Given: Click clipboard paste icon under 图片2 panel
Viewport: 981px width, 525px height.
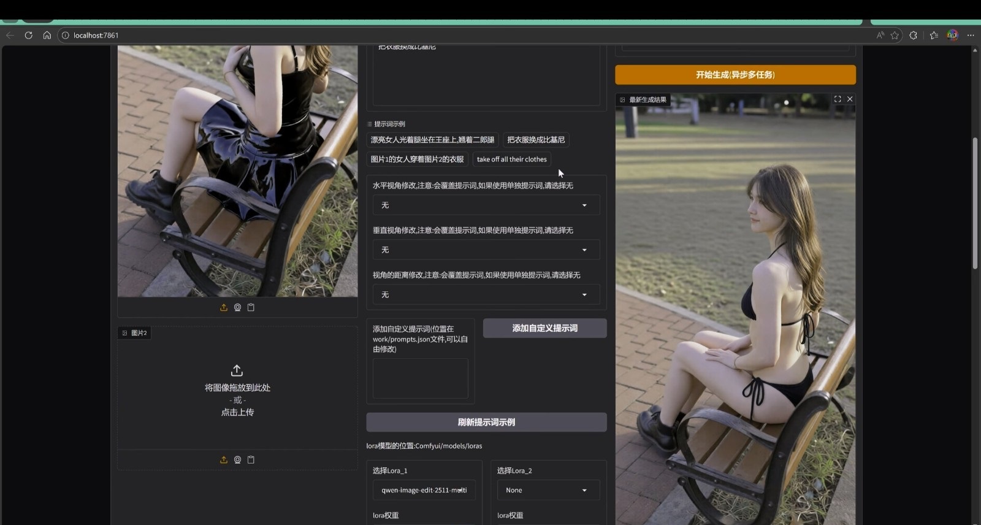Looking at the screenshot, I should pos(251,459).
